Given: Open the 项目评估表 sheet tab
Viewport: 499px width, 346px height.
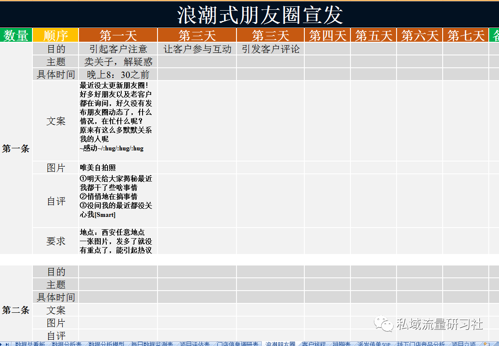Looking at the screenshot, I should point(195,344).
